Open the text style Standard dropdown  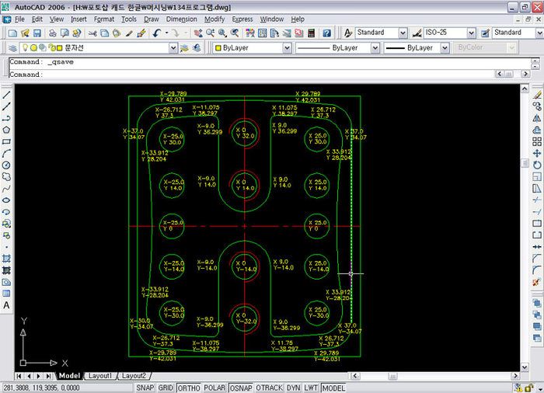point(403,33)
